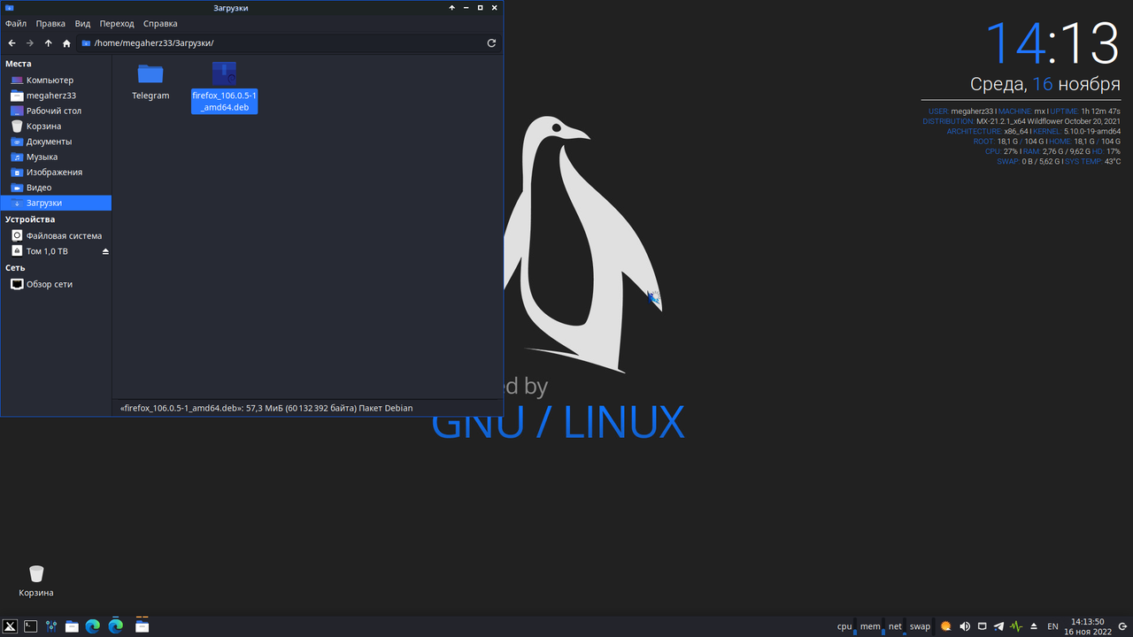Click the Корзина desktop trash icon
Image resolution: width=1133 pixels, height=637 pixels.
(36, 581)
